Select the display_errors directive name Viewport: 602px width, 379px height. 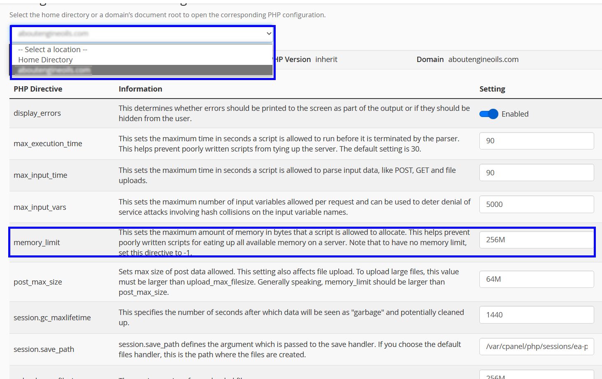click(x=37, y=113)
